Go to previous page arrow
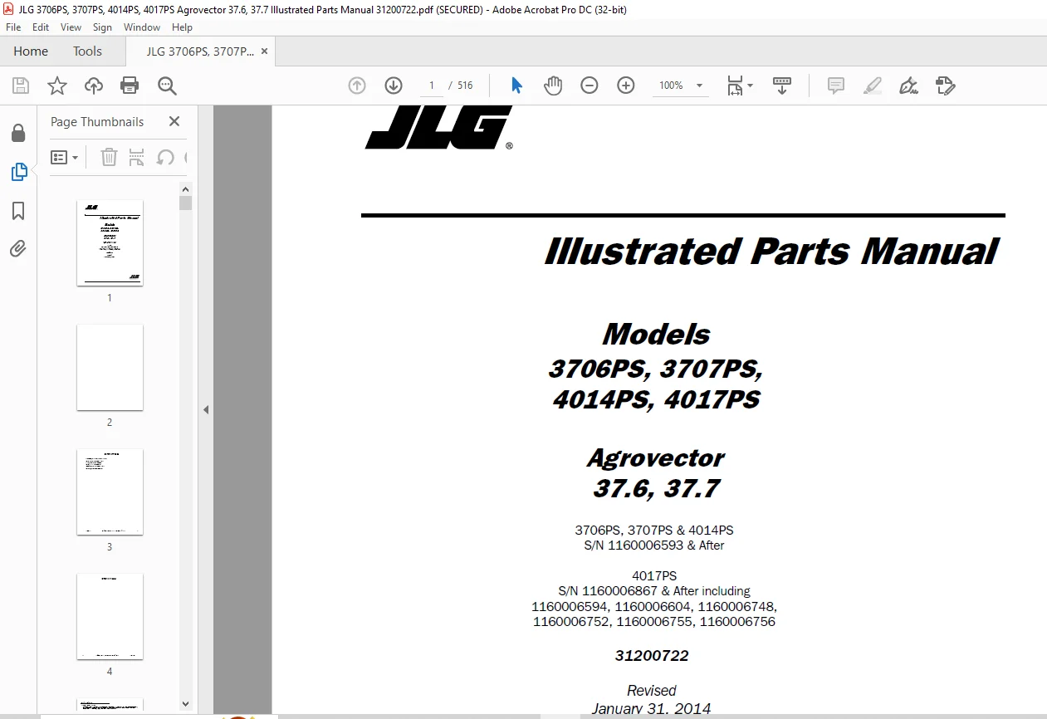Image resolution: width=1047 pixels, height=719 pixels. 357,86
